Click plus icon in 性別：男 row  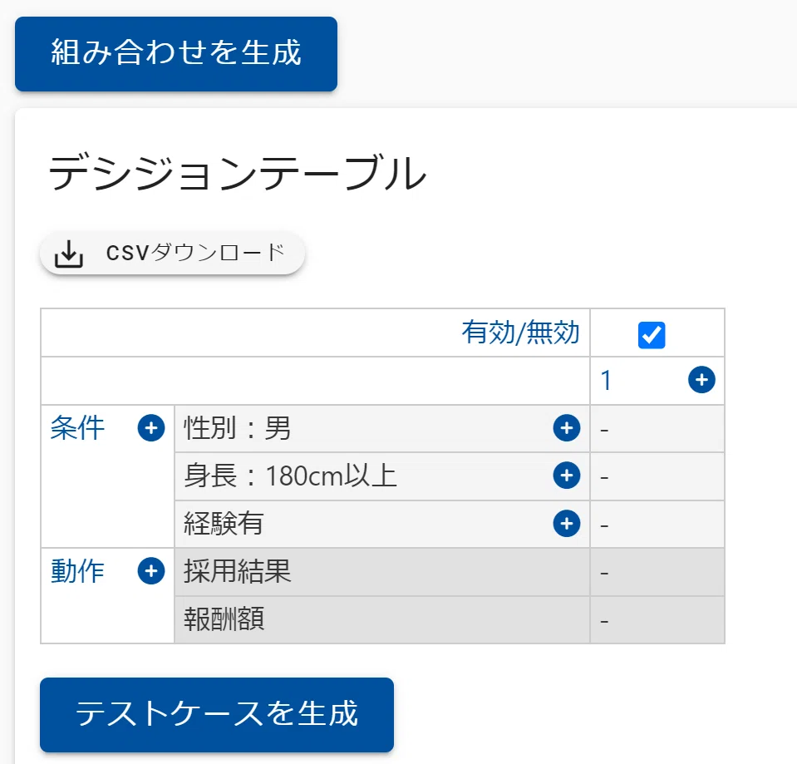point(567,428)
